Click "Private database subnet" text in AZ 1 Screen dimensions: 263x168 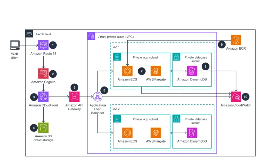pos(196,59)
